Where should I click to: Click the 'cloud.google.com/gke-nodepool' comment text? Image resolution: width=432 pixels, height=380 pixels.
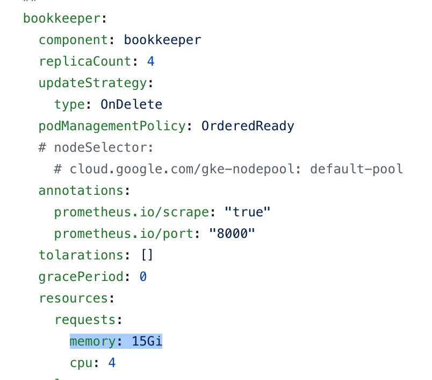click(182, 169)
